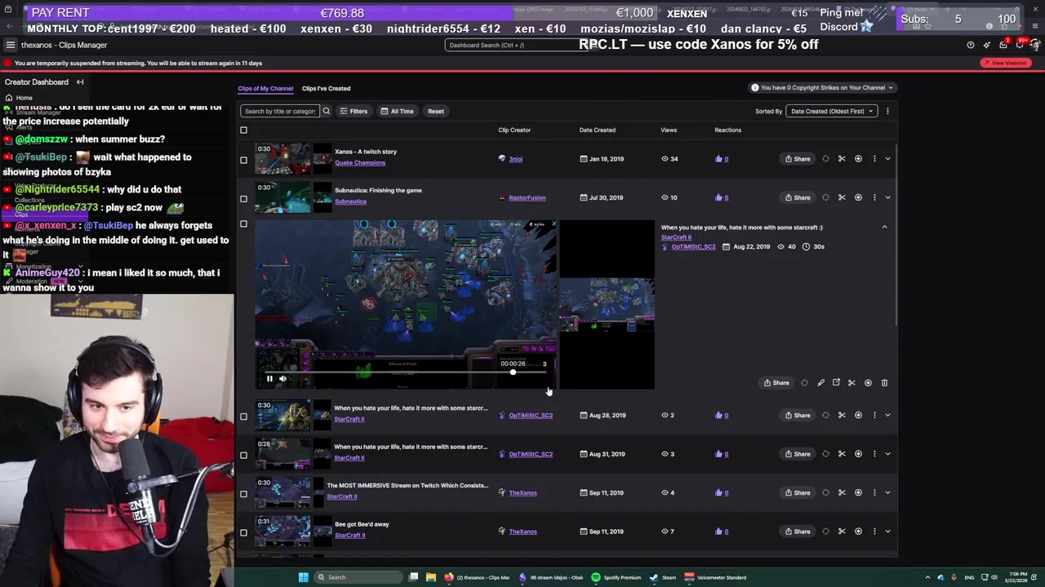
Task: Expand the Aug 28, 2019 clip row
Action: [887, 415]
